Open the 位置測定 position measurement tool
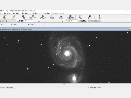131x98 pixels. [70, 17]
